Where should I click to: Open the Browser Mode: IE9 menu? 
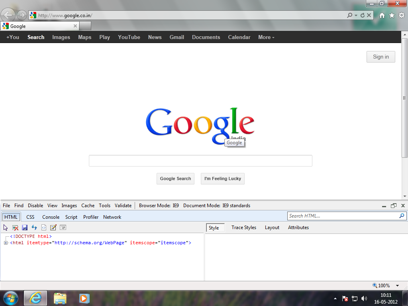159,206
